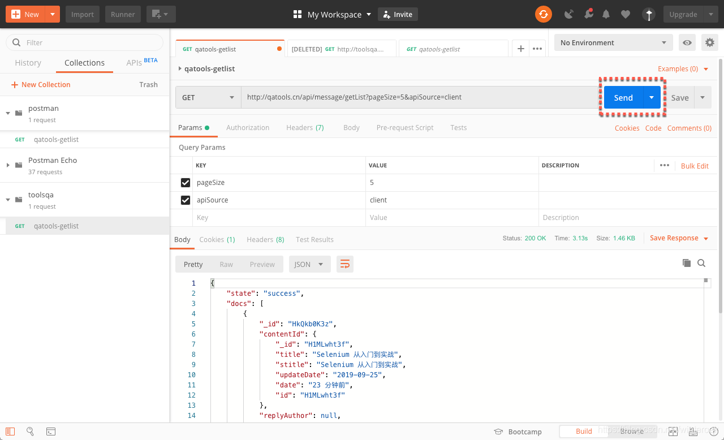
Task: Click the empty Key parameter cell
Action: coord(279,218)
